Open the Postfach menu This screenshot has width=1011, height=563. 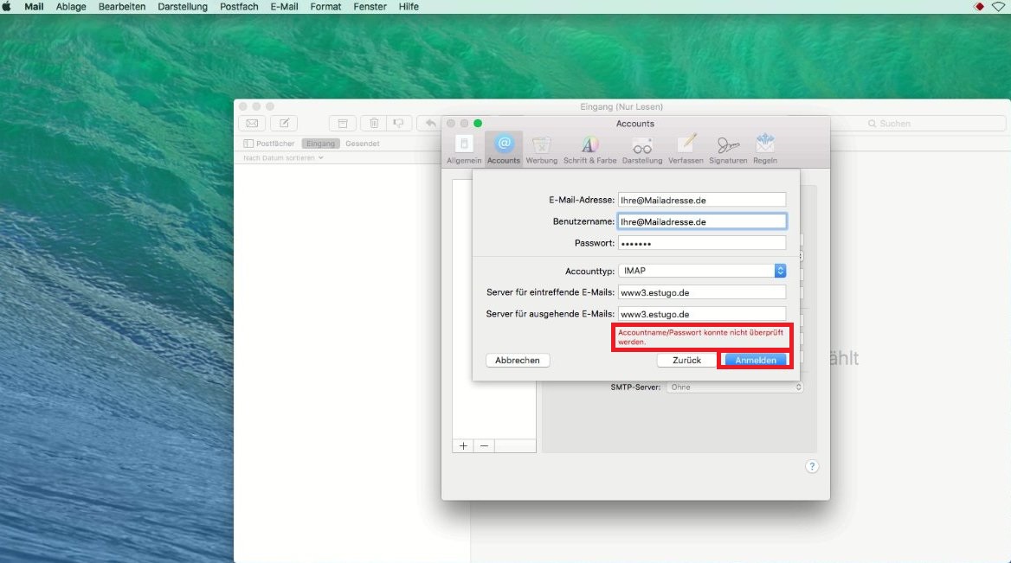tap(239, 7)
